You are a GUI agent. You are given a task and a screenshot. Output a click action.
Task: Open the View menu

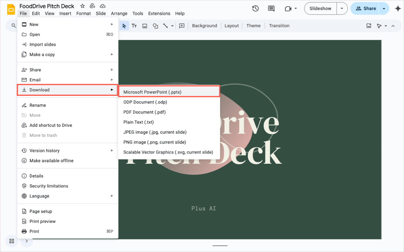tap(49, 13)
